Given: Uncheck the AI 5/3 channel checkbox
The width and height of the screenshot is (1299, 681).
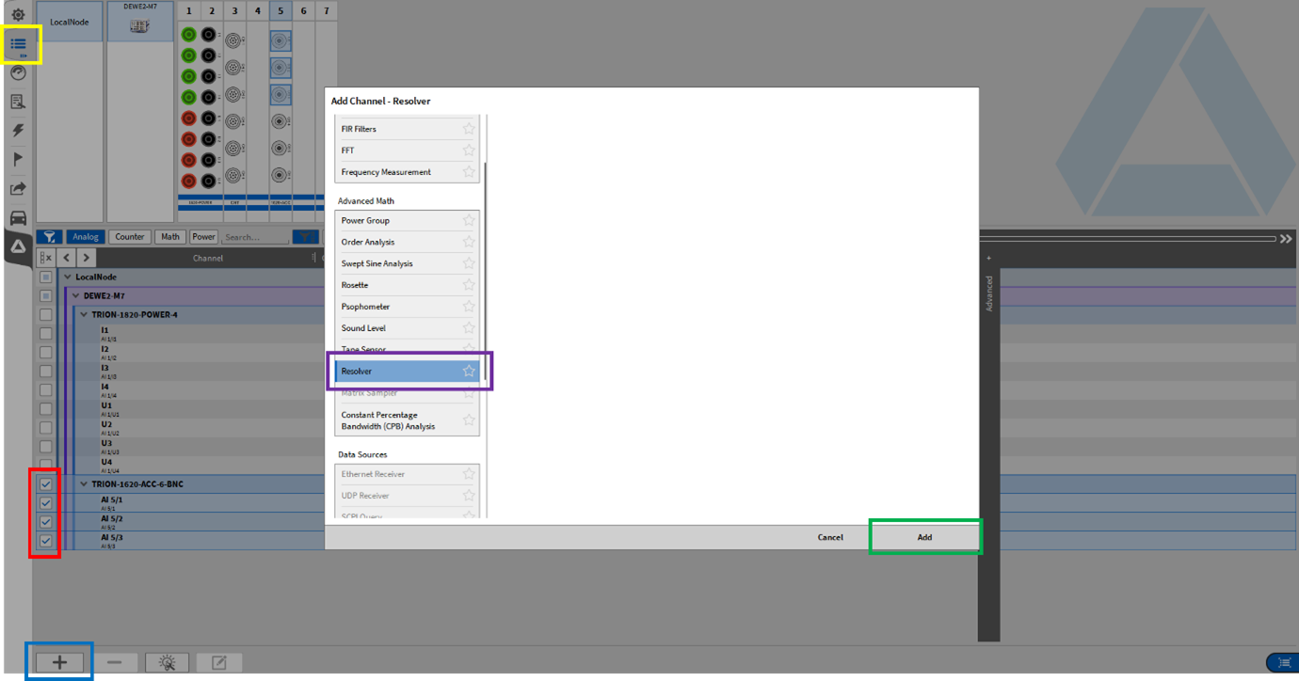Looking at the screenshot, I should coord(45,540).
